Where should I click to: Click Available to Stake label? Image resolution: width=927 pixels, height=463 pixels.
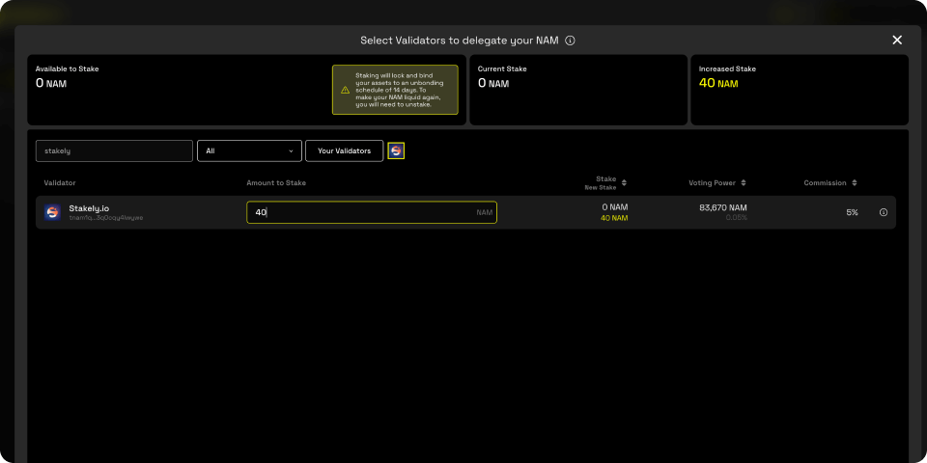click(67, 69)
